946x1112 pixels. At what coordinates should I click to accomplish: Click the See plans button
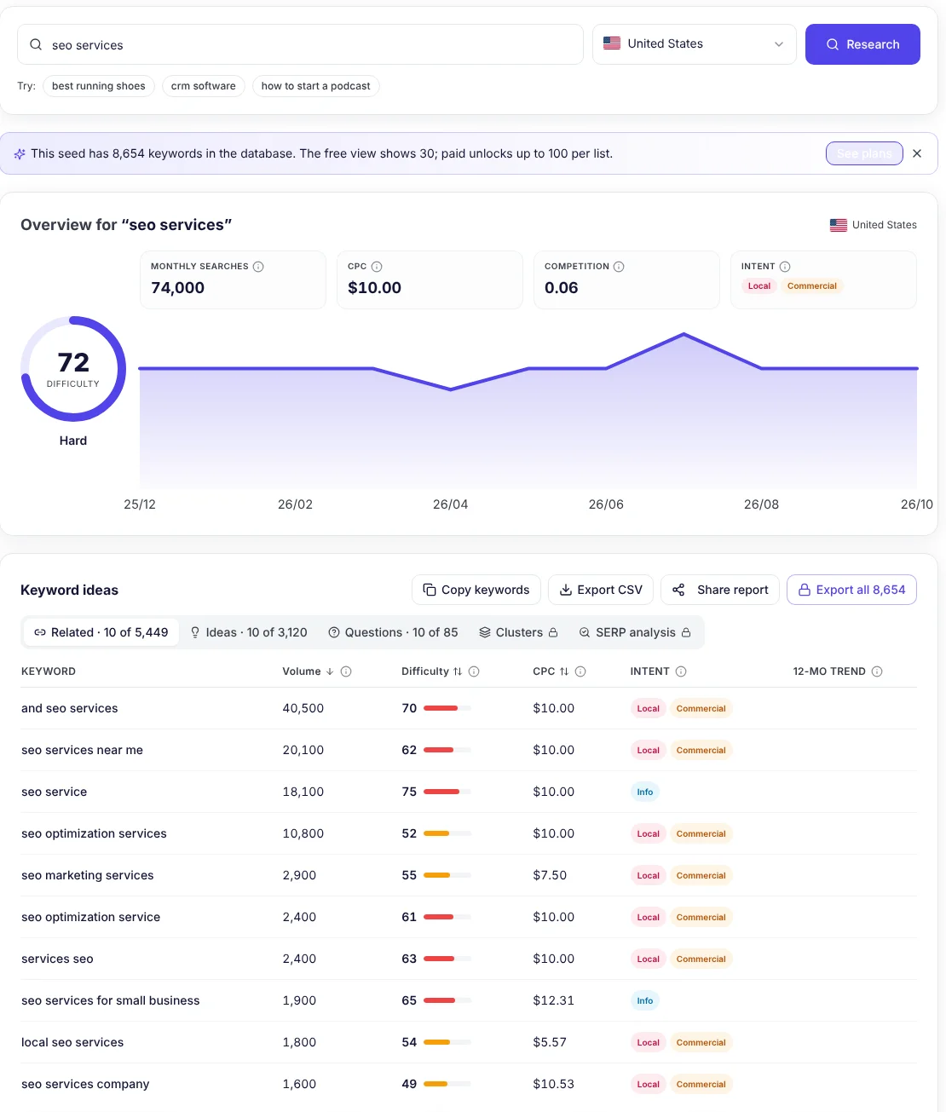(x=864, y=153)
